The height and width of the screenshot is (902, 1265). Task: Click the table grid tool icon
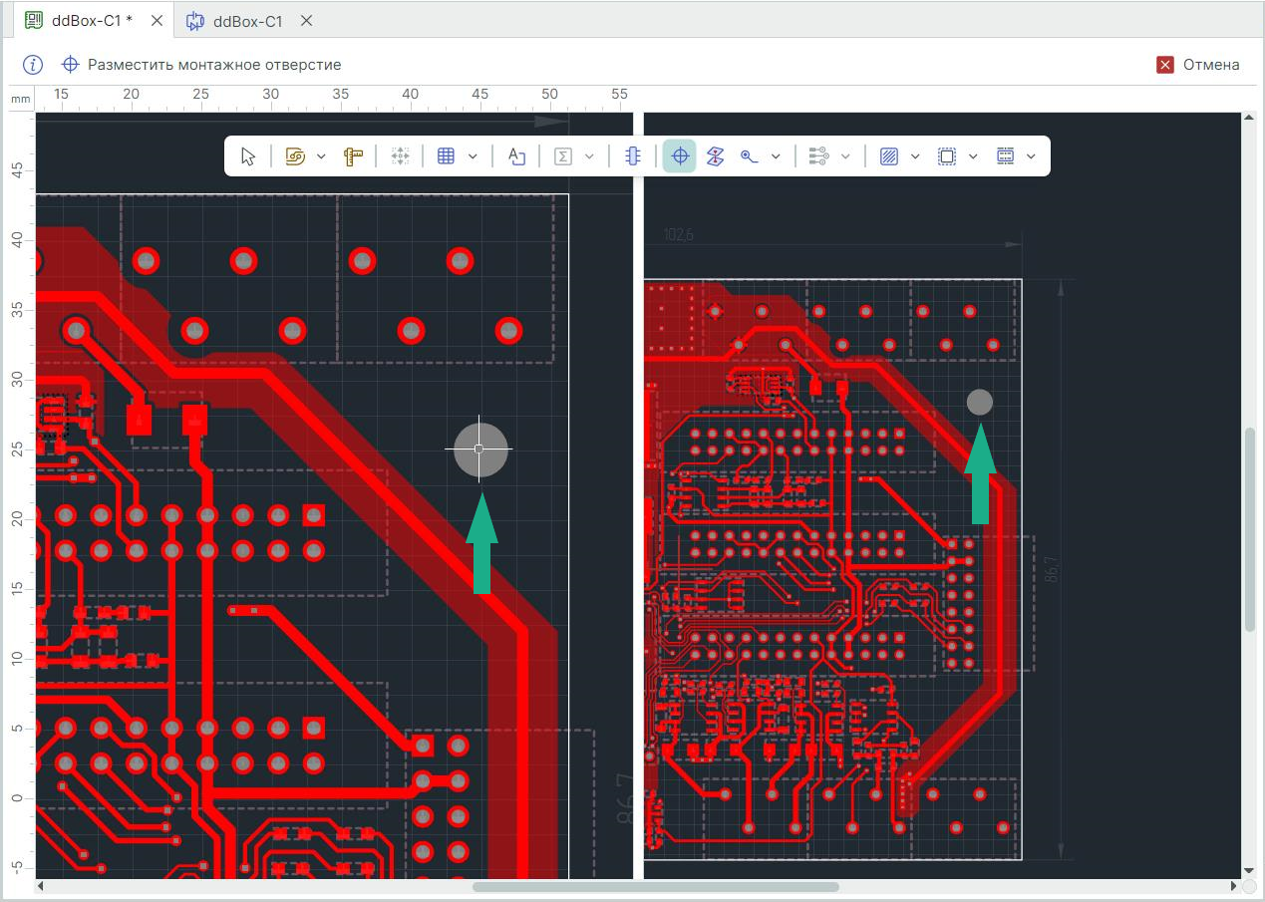(447, 156)
